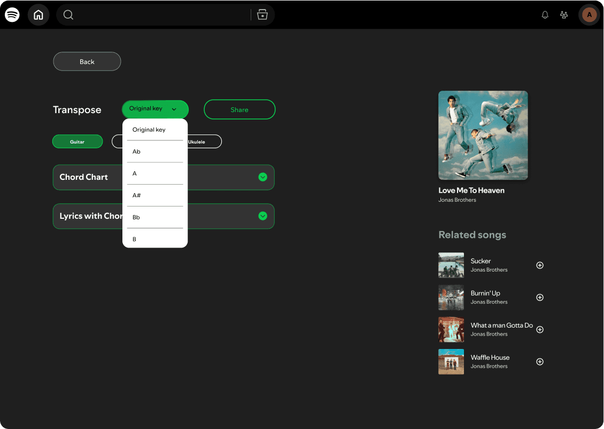Click Love Me To Heaven title

pyautogui.click(x=471, y=190)
